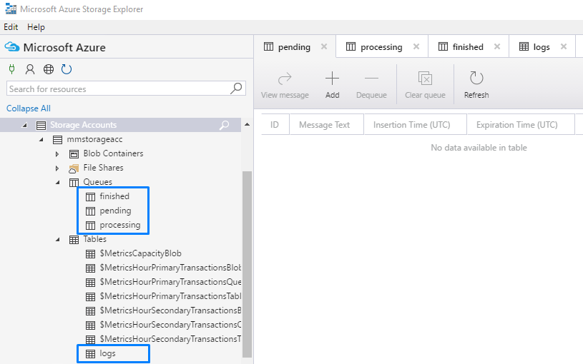Click the finished queue icon in tree
The width and height of the screenshot is (583, 364).
(90, 197)
